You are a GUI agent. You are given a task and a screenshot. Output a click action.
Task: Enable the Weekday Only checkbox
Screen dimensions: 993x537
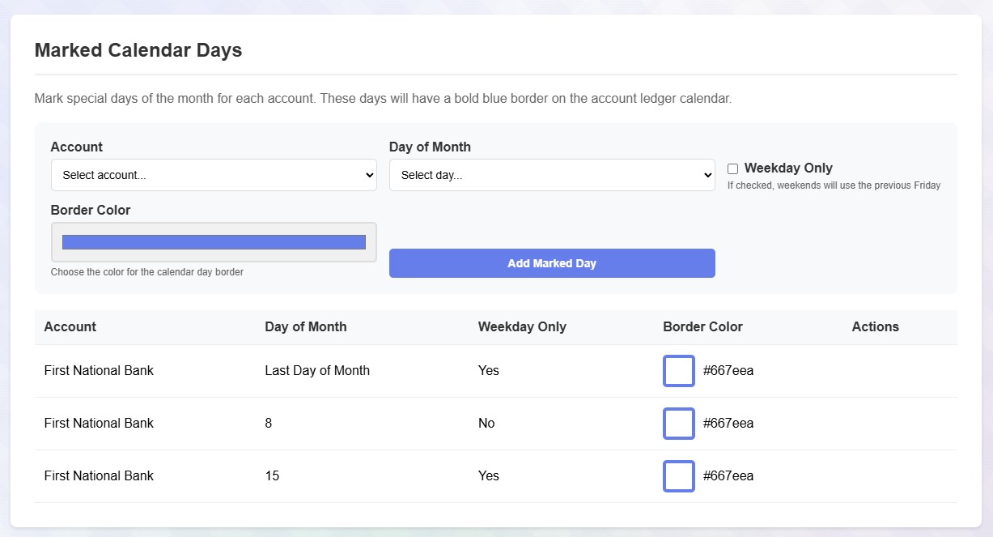pos(732,168)
